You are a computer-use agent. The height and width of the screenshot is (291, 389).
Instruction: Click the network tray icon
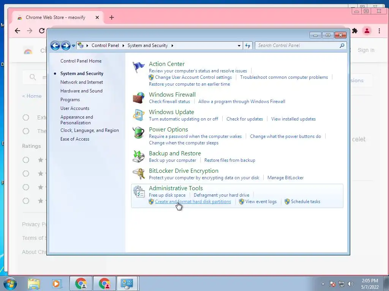tap(342, 284)
